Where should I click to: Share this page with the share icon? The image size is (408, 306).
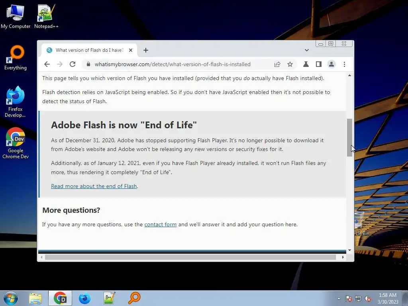[x=277, y=64]
